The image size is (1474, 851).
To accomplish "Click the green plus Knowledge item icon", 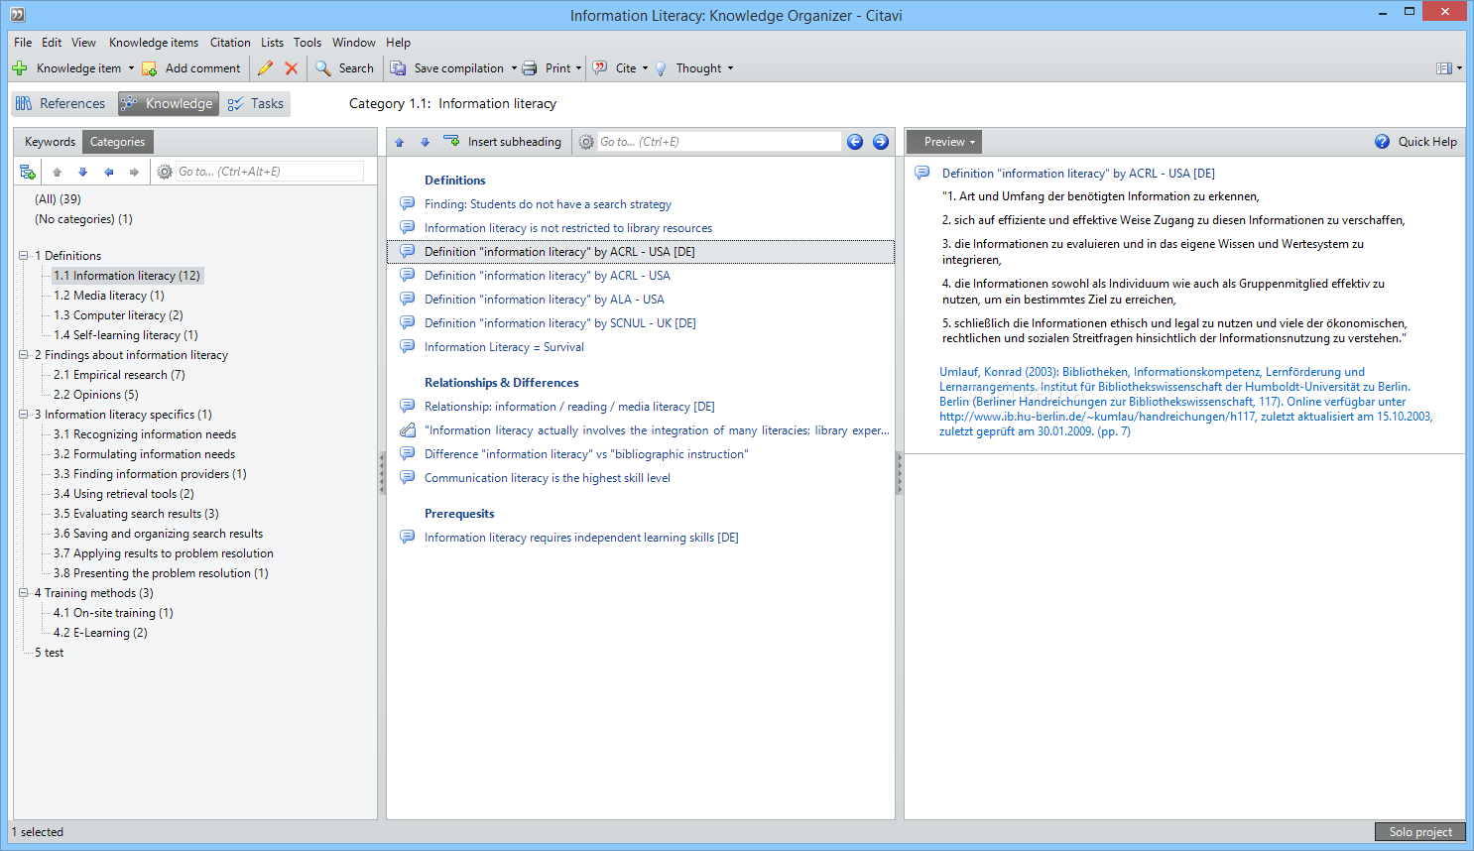I will tap(20, 68).
